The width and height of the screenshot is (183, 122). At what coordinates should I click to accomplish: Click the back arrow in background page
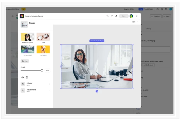pyautogui.click(x=13, y=16)
